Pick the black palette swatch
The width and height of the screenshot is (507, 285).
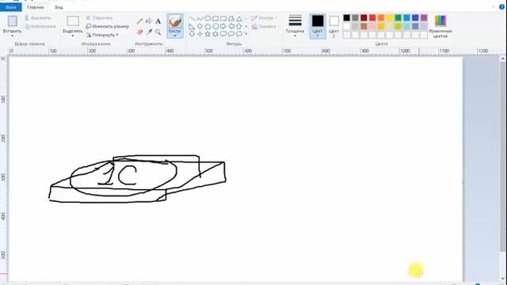coord(347,17)
